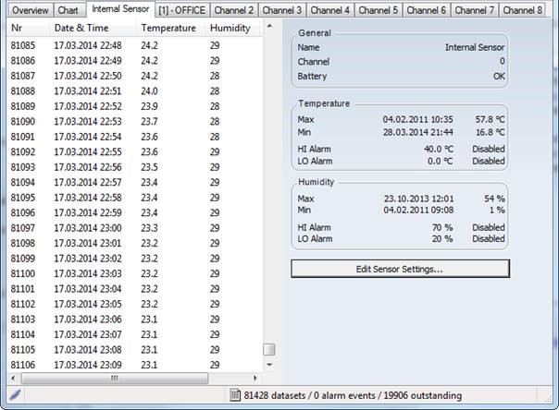Switch to the Chart tab
The height and width of the screenshot is (410, 559).
pyautogui.click(x=68, y=10)
